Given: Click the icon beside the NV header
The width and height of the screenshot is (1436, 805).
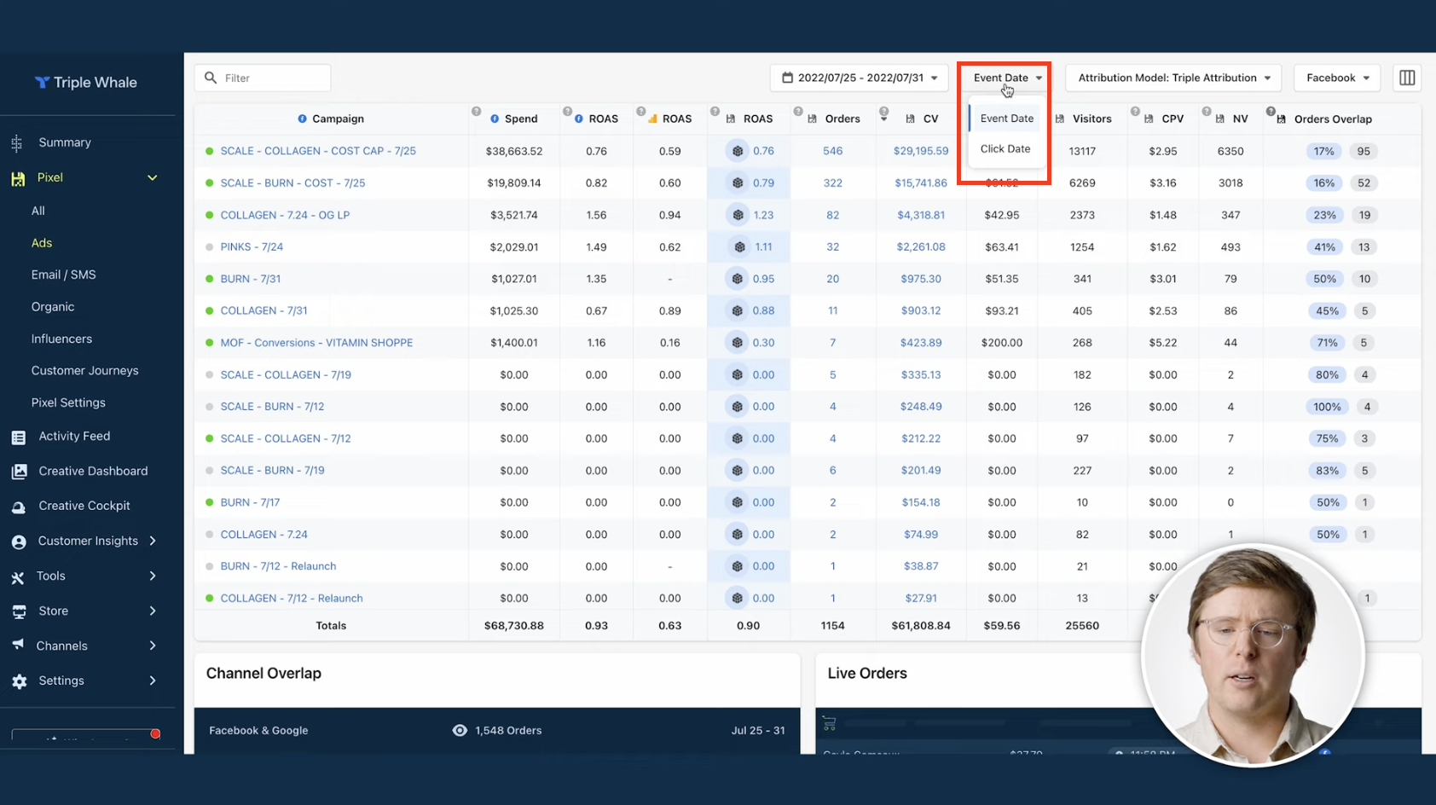Looking at the screenshot, I should [1220, 119].
